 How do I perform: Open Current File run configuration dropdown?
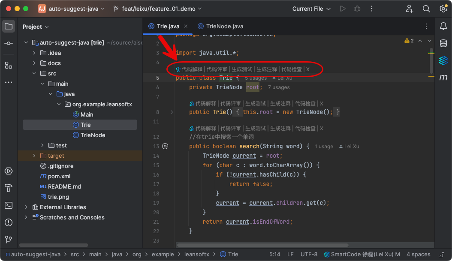click(x=311, y=9)
